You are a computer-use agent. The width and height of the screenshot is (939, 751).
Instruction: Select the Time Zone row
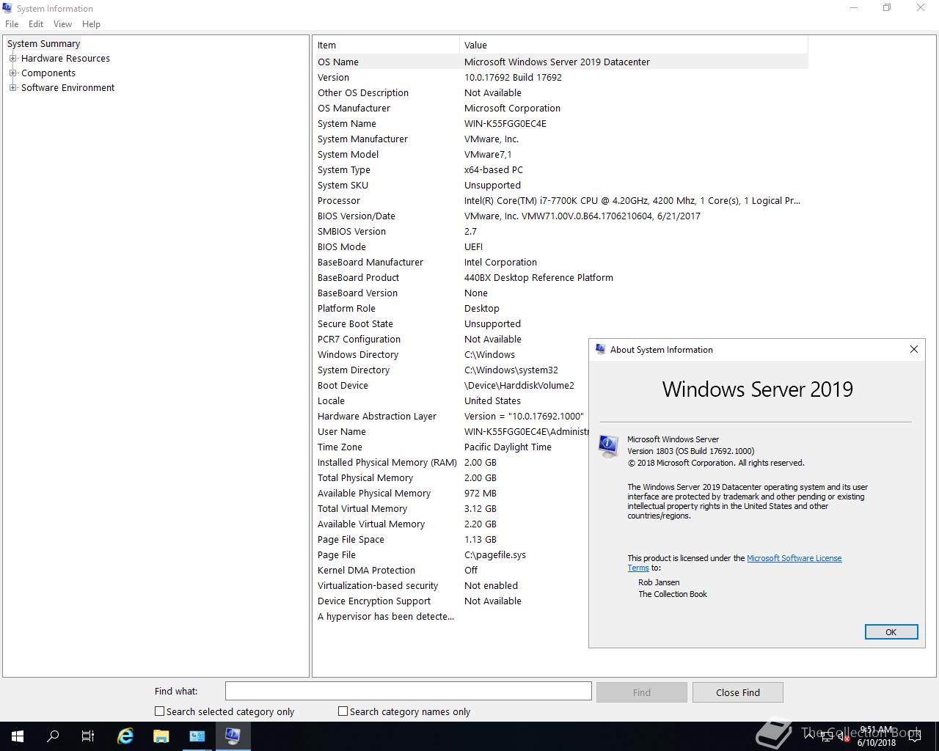(x=452, y=447)
